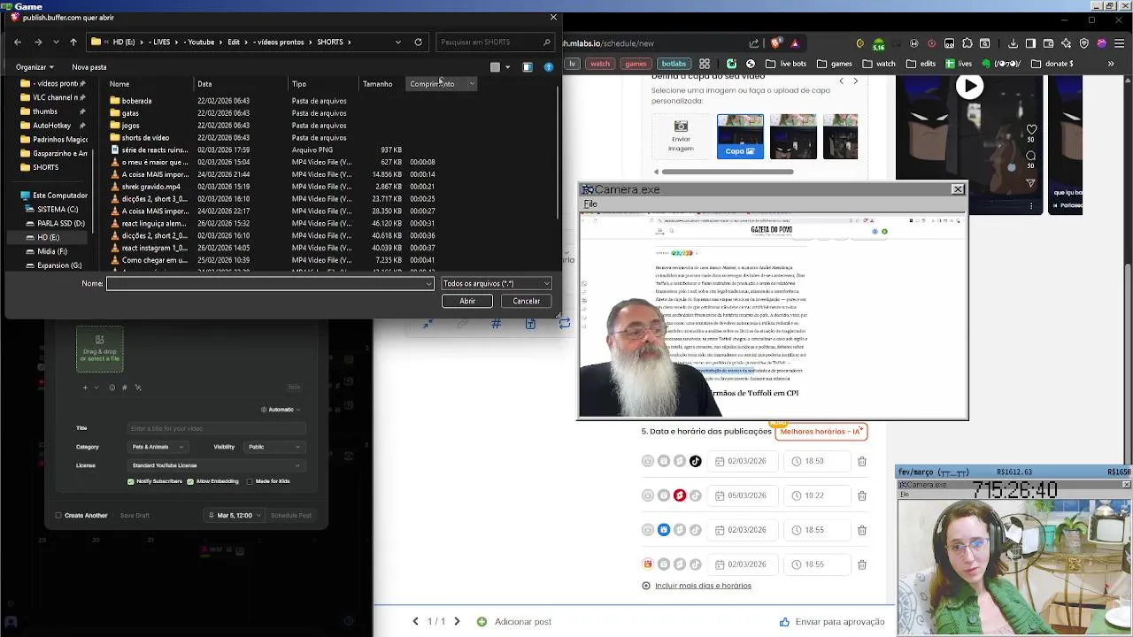Go up one folder level

coord(73,42)
